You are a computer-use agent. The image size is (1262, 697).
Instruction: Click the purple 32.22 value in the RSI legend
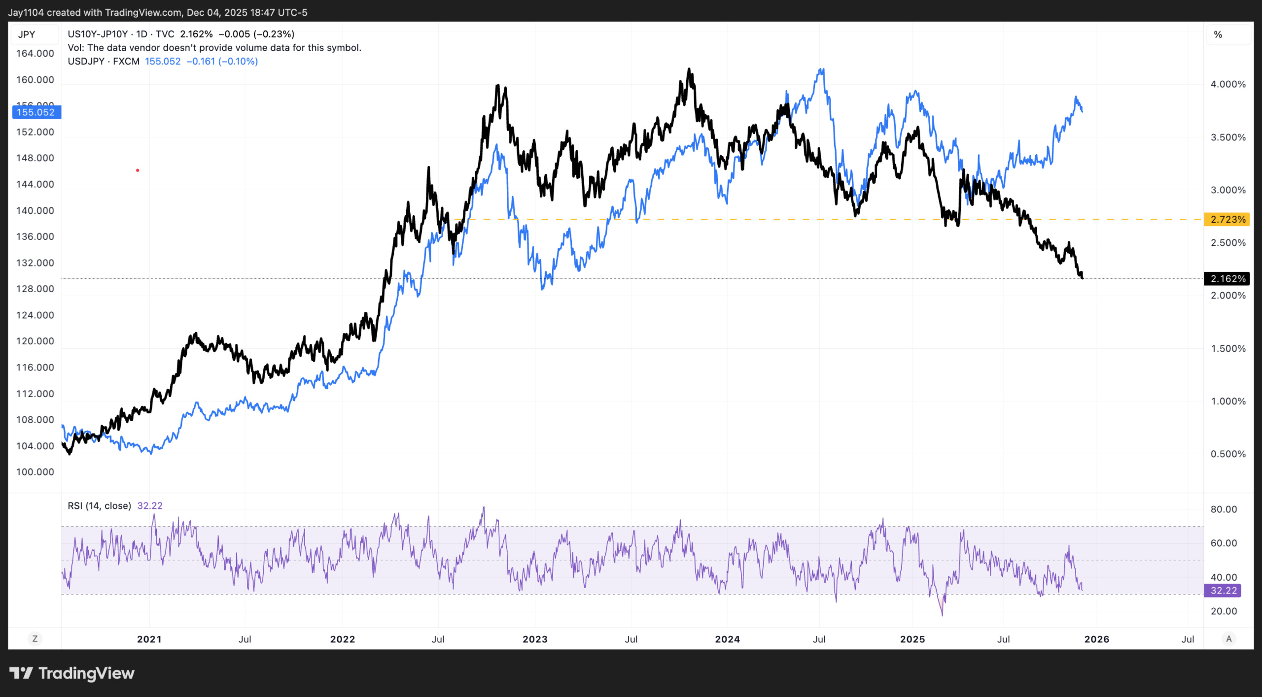(x=150, y=506)
